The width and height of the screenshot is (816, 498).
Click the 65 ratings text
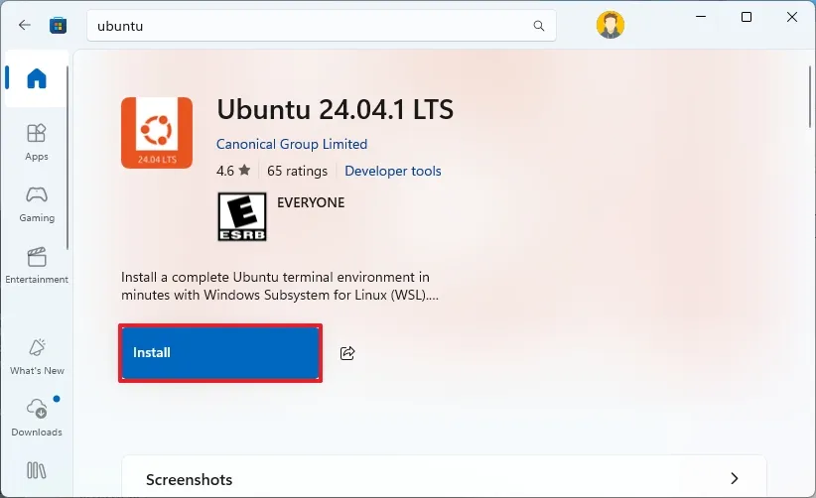point(297,171)
